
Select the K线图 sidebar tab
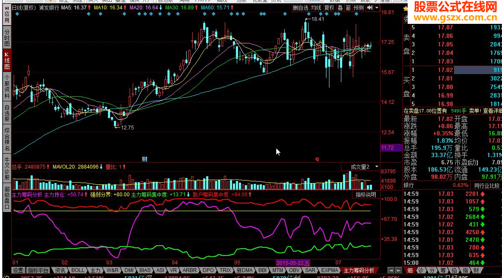(7, 60)
